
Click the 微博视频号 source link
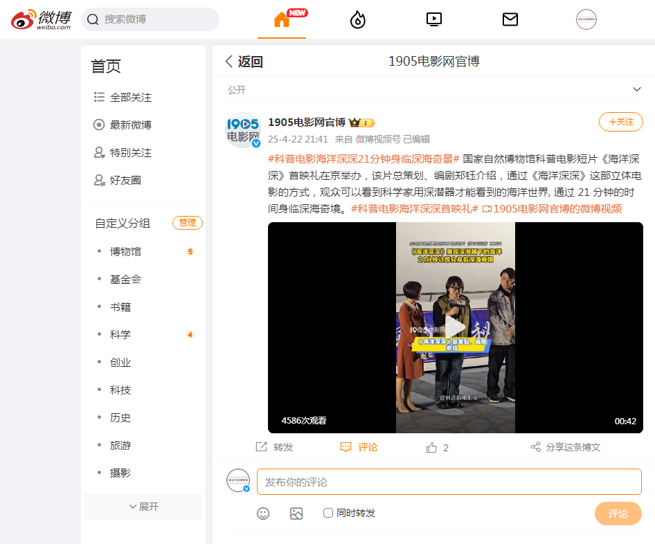(x=377, y=139)
